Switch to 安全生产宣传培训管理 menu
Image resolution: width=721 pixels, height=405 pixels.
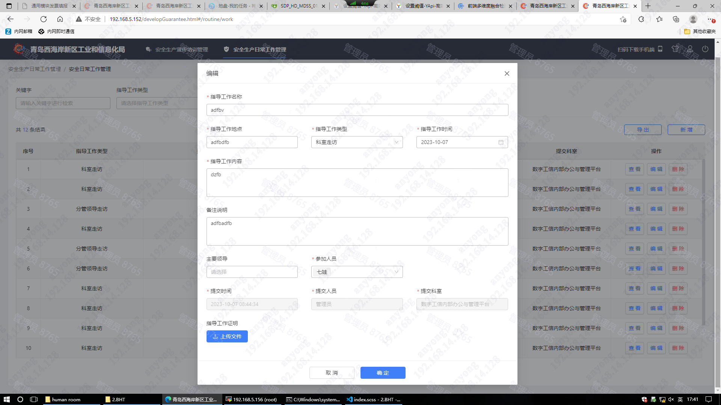pyautogui.click(x=177, y=49)
